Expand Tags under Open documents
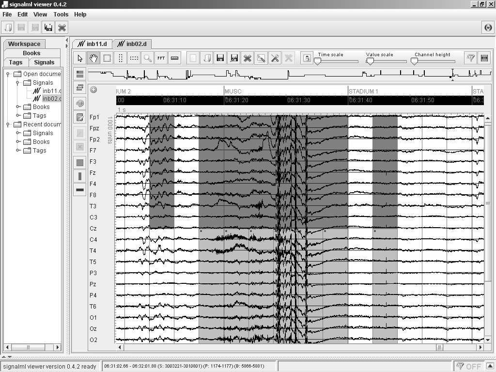 coord(18,115)
